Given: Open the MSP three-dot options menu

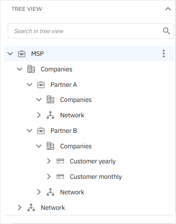Looking at the screenshot, I should [164, 54].
